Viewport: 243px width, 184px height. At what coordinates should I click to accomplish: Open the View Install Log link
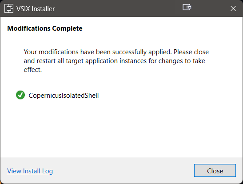[30, 171]
